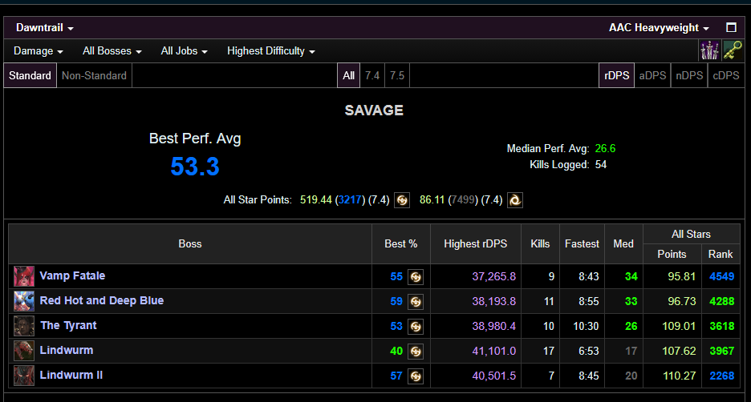Click the job icon beside Lindwurm II's 57
The height and width of the screenshot is (402, 751).
point(416,376)
